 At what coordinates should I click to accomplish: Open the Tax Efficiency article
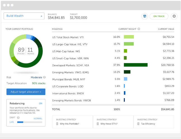click(x=148, y=124)
